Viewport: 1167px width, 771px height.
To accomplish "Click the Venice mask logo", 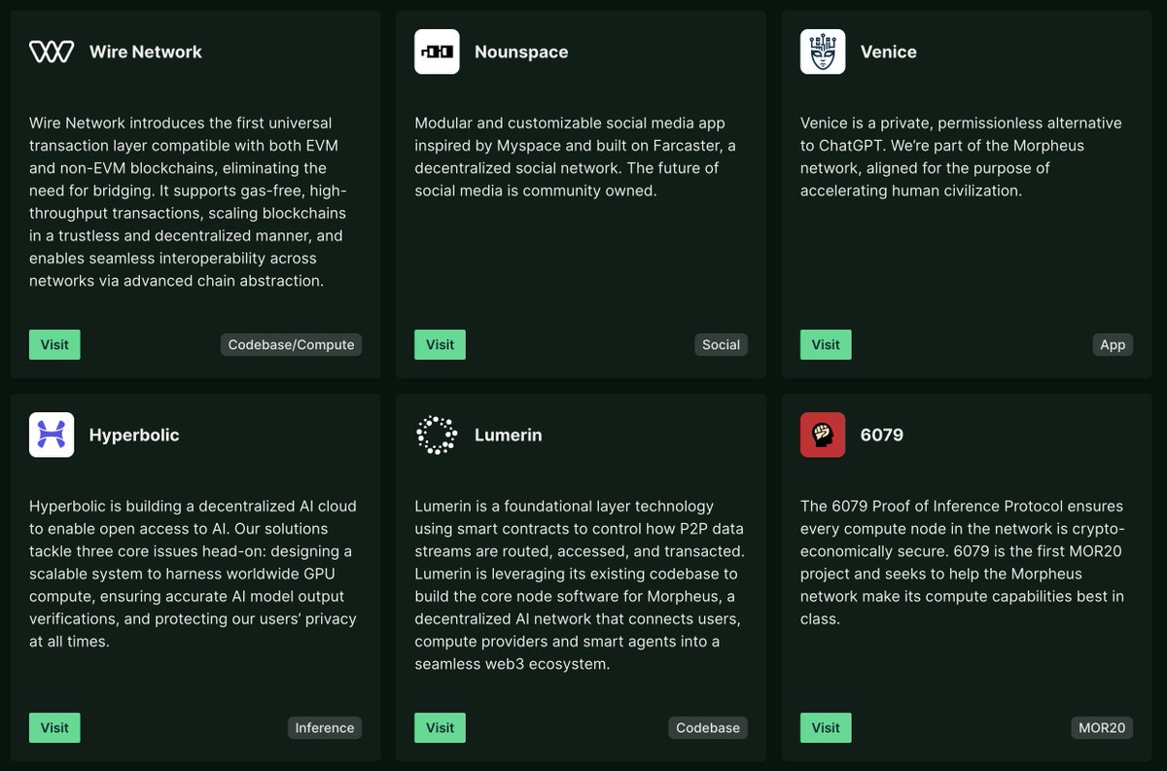I will (x=822, y=52).
